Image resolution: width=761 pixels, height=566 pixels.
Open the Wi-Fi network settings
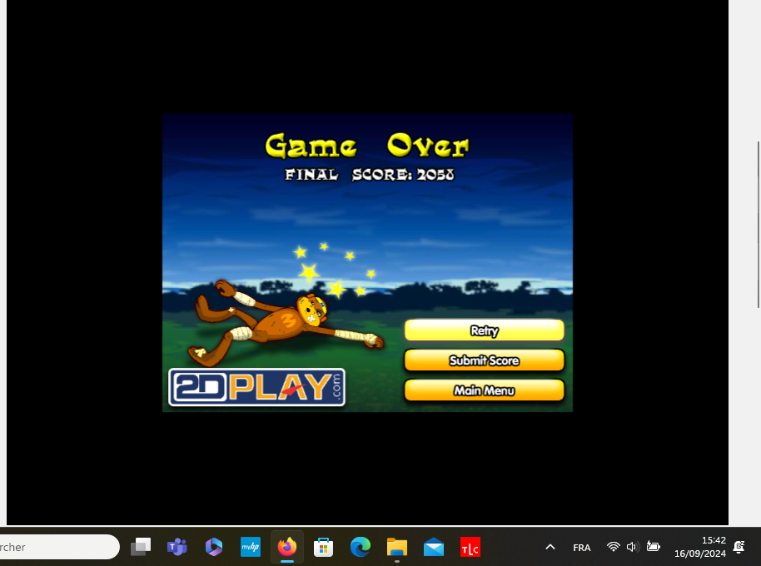pyautogui.click(x=614, y=547)
